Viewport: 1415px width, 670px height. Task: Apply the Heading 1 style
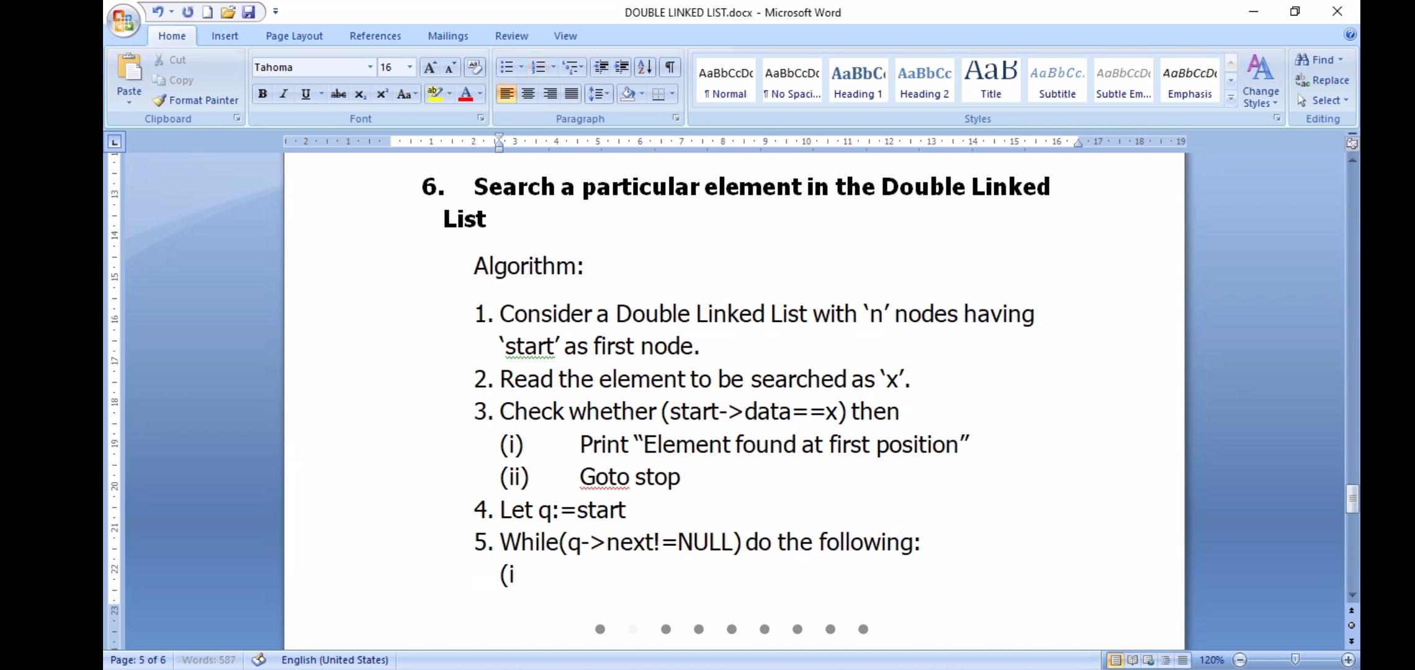[x=858, y=81]
